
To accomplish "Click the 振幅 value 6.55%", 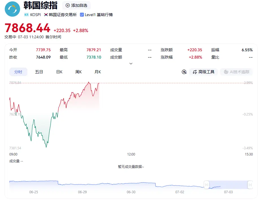I will tap(247, 50).
